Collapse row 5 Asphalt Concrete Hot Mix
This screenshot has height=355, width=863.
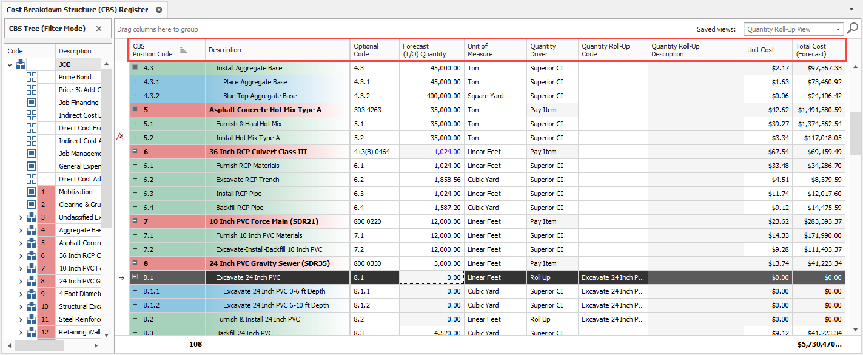135,110
